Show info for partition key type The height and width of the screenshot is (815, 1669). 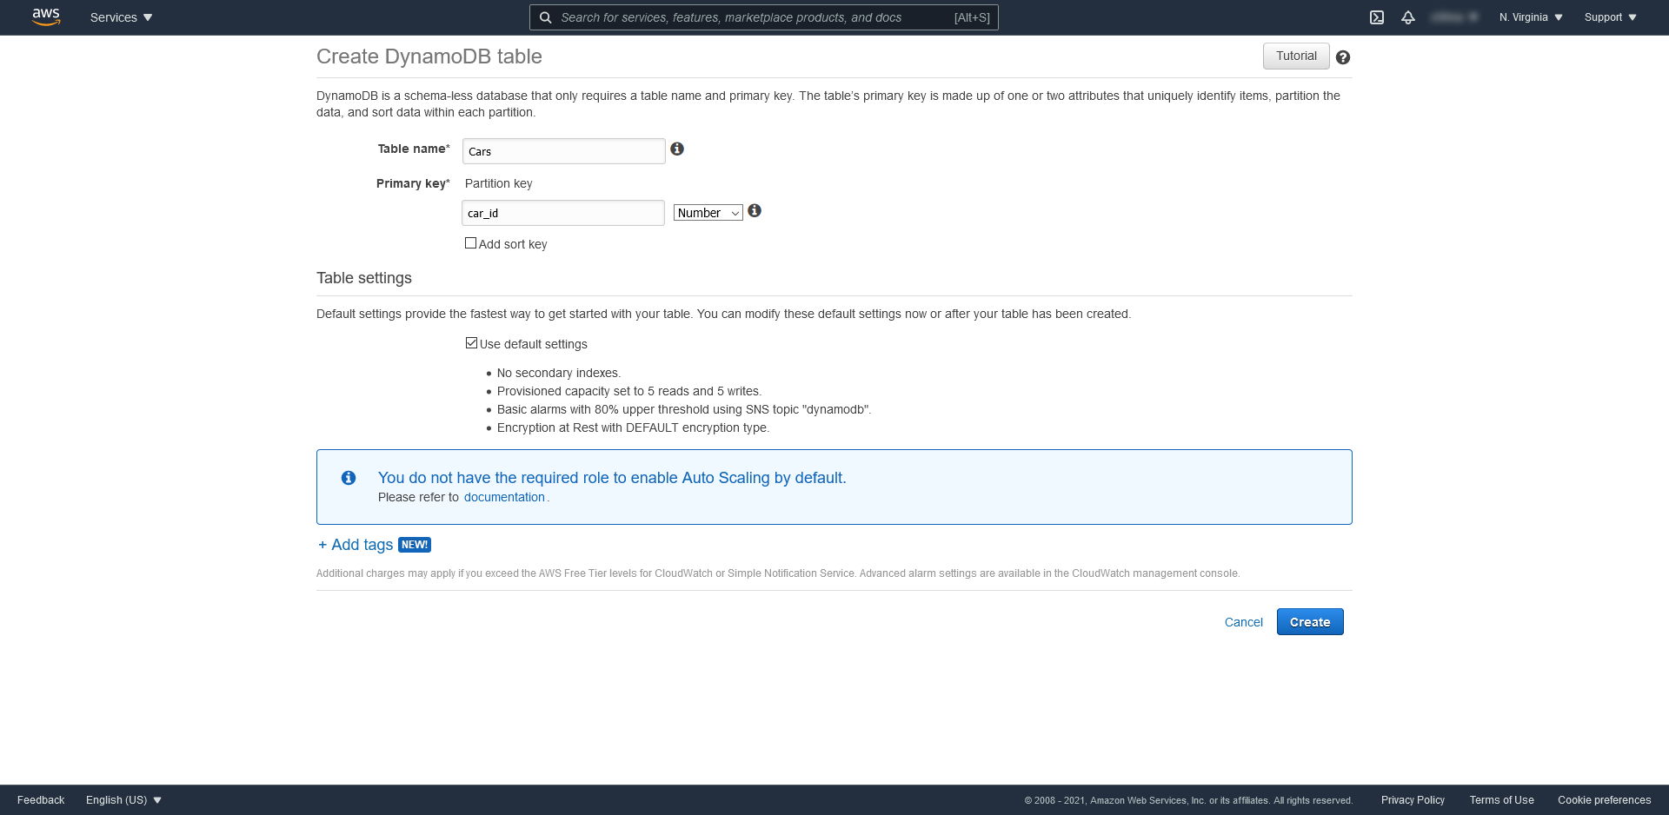pos(755,210)
